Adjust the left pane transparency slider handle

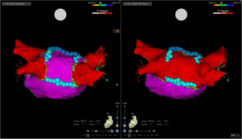pos(96,131)
